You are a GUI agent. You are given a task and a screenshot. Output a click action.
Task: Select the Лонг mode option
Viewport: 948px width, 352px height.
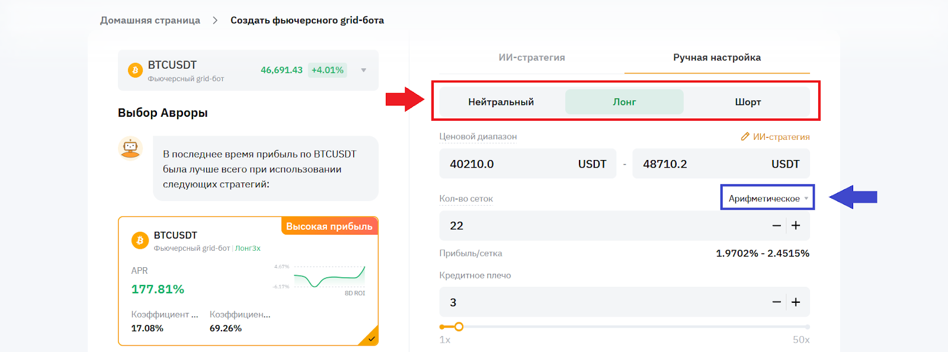[624, 102]
